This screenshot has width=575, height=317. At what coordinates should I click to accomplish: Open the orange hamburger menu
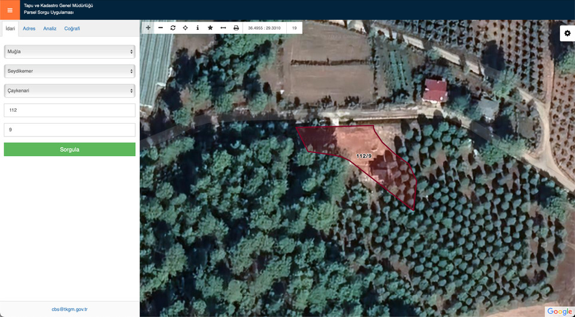pyautogui.click(x=10, y=10)
